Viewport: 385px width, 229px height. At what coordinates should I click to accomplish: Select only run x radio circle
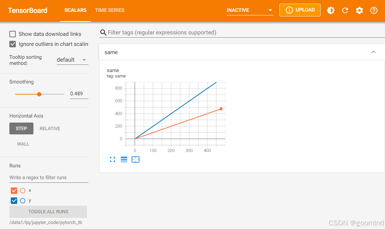point(23,191)
